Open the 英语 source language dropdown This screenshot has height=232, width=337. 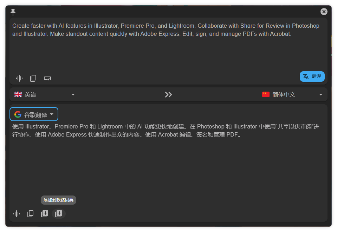click(x=45, y=94)
